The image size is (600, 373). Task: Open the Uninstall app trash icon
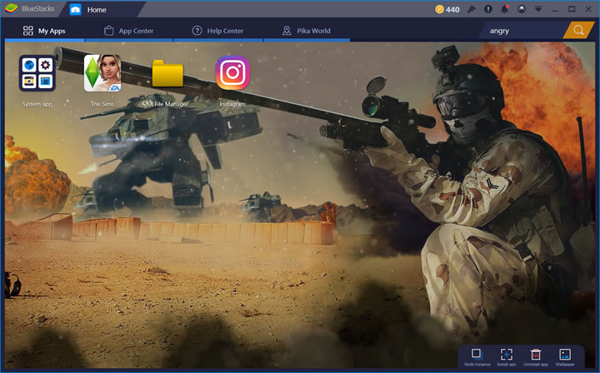[536, 355]
